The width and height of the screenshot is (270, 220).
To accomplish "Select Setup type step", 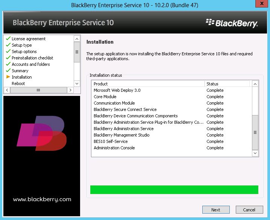I will coord(22,45).
